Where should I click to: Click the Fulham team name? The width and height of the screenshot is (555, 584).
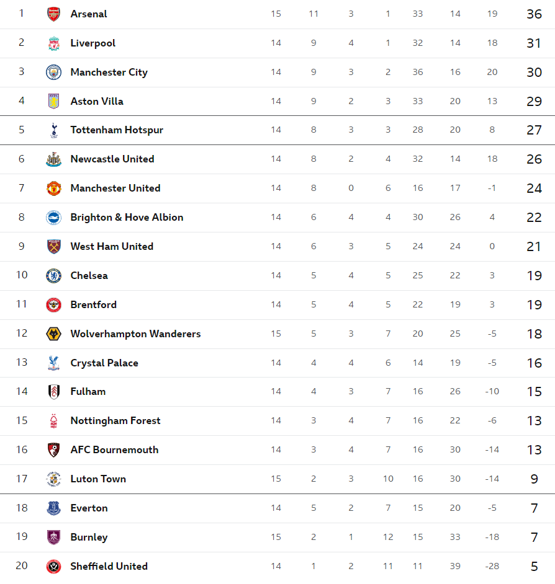pos(88,391)
